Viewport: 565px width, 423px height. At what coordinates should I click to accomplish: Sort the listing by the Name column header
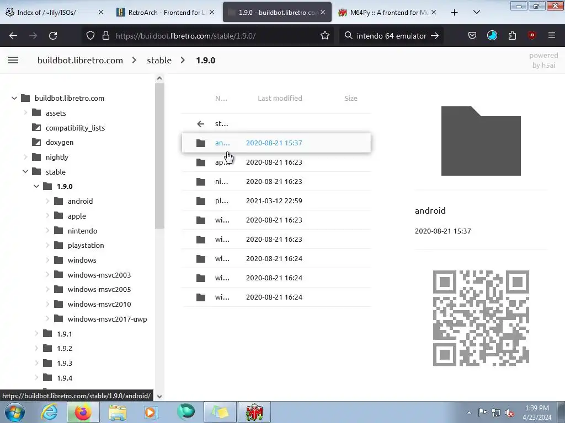click(221, 98)
